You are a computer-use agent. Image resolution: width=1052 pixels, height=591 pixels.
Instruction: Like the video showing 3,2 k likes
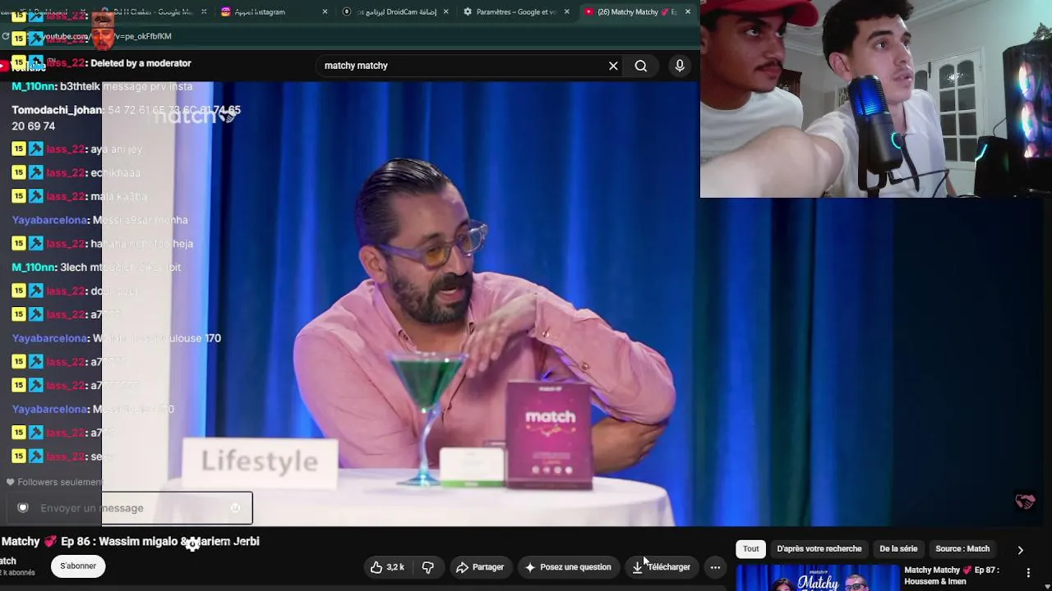(x=387, y=567)
